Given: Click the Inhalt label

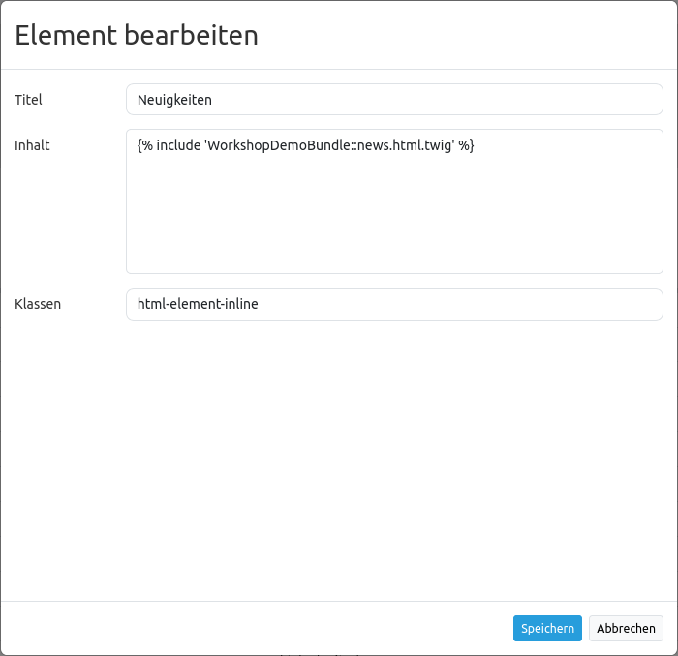Looking at the screenshot, I should 33,145.
